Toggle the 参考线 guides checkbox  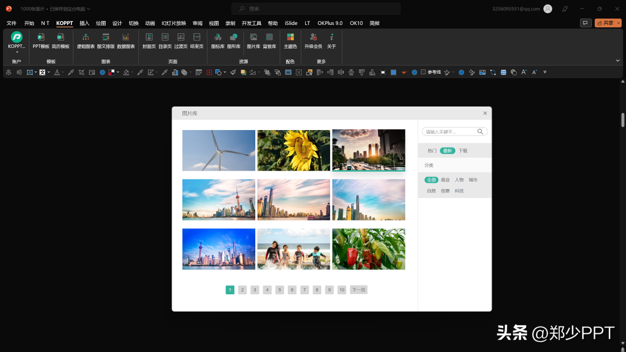tap(424, 72)
